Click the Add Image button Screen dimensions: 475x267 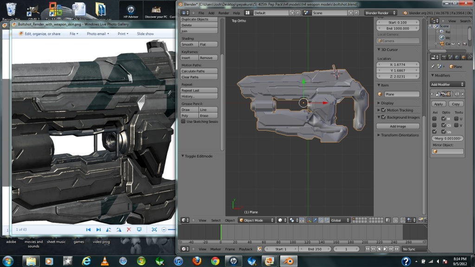tap(398, 126)
